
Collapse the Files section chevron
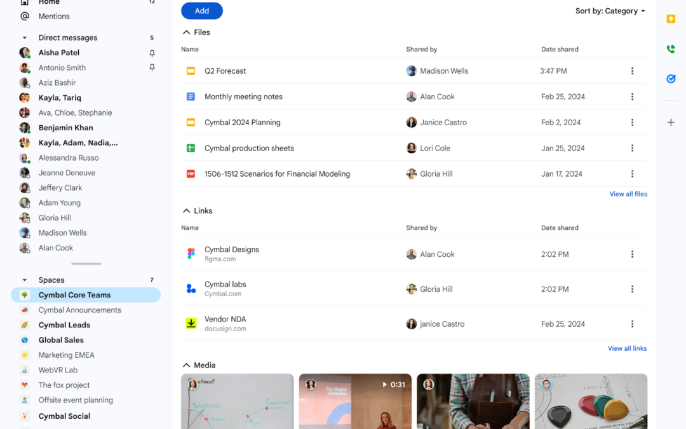186,32
